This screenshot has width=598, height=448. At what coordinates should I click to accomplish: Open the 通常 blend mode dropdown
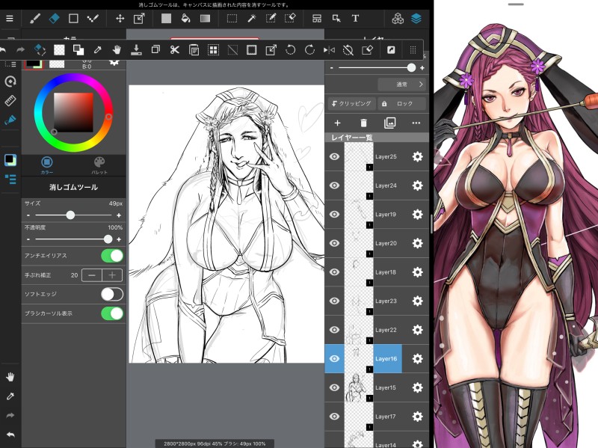401,85
